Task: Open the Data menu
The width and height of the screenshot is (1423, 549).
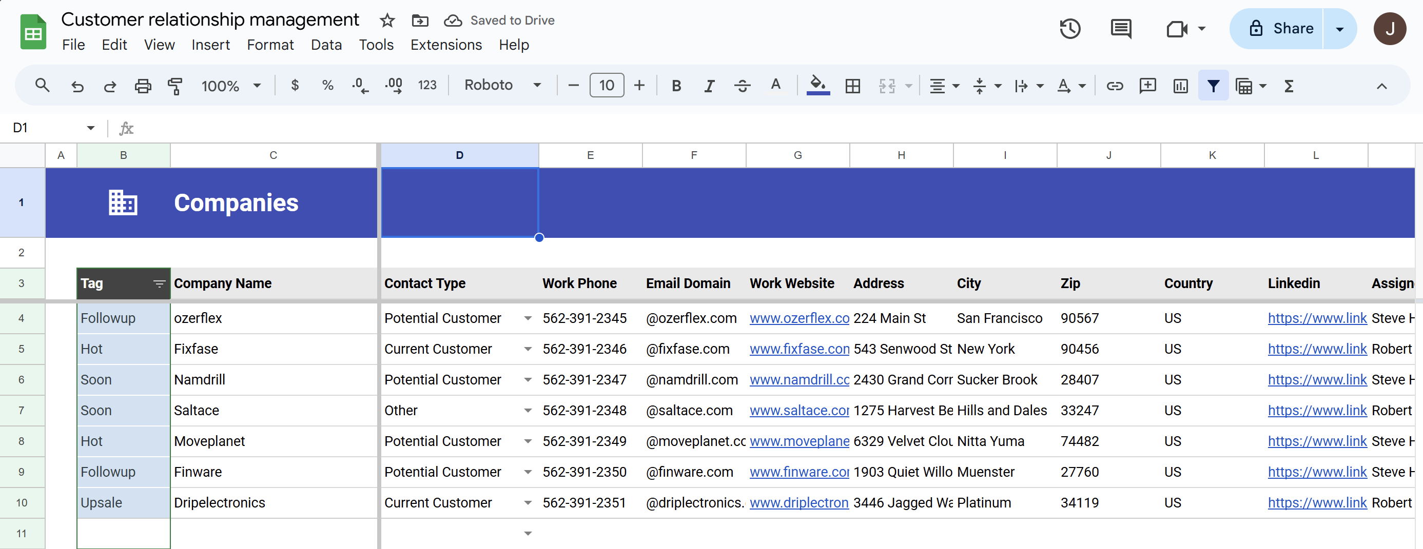Action: 326,45
